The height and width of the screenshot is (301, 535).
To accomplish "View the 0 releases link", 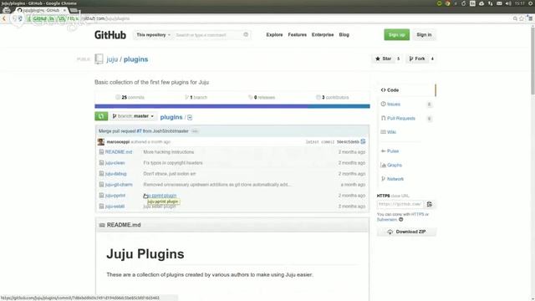I will pyautogui.click(x=262, y=97).
